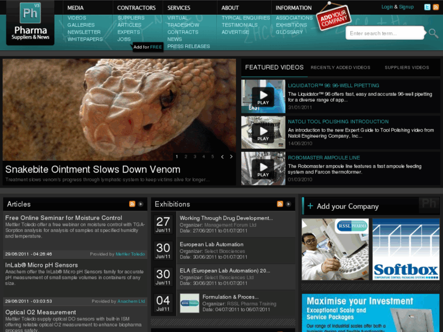The height and width of the screenshot is (332, 443).
Task: Click the Articles arrow icon
Action: 141,204
